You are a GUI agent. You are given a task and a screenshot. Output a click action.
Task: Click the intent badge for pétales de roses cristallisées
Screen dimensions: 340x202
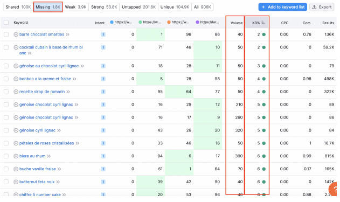click(103, 143)
